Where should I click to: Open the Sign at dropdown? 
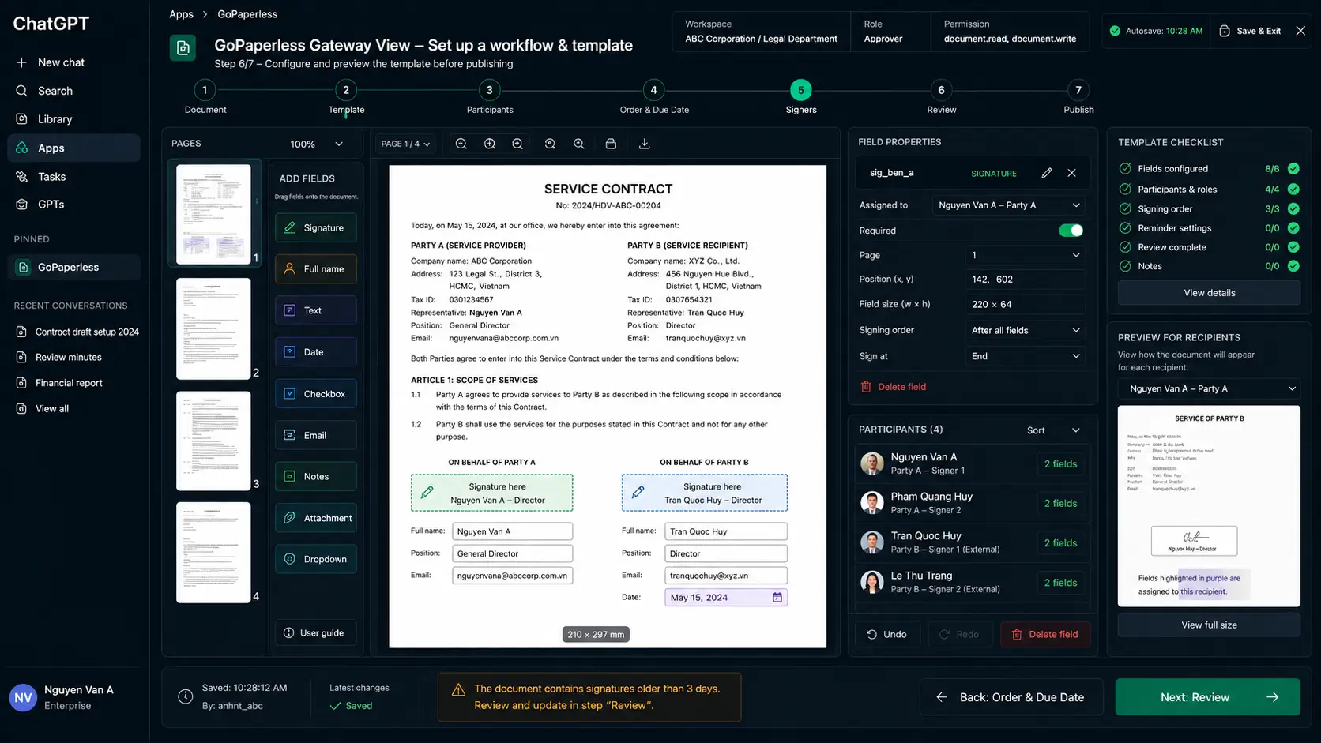[x=1026, y=356]
